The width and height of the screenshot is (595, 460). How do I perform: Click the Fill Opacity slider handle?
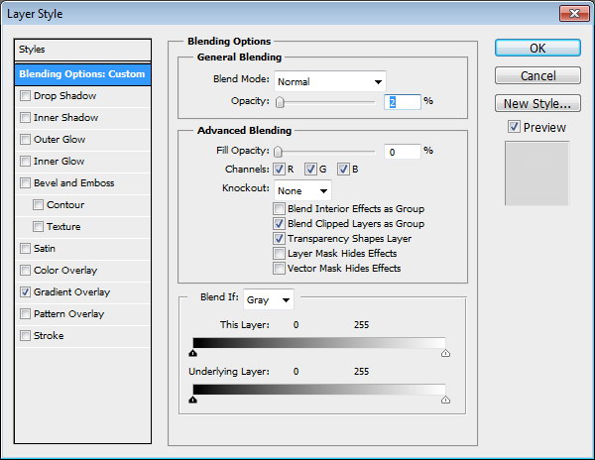(x=279, y=152)
